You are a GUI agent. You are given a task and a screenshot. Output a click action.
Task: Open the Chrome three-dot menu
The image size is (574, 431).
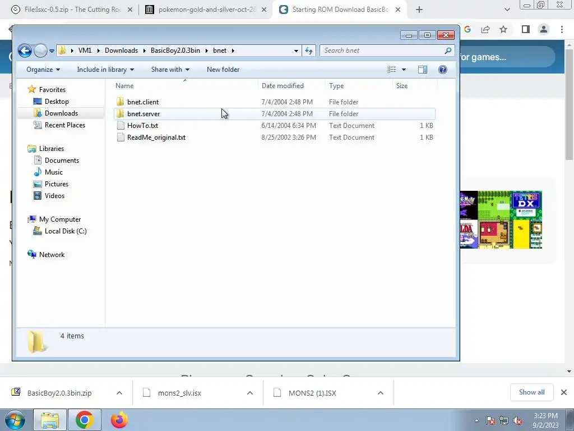coord(562,29)
